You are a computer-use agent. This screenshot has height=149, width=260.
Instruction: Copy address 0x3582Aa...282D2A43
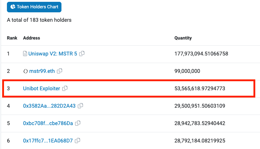(80, 105)
